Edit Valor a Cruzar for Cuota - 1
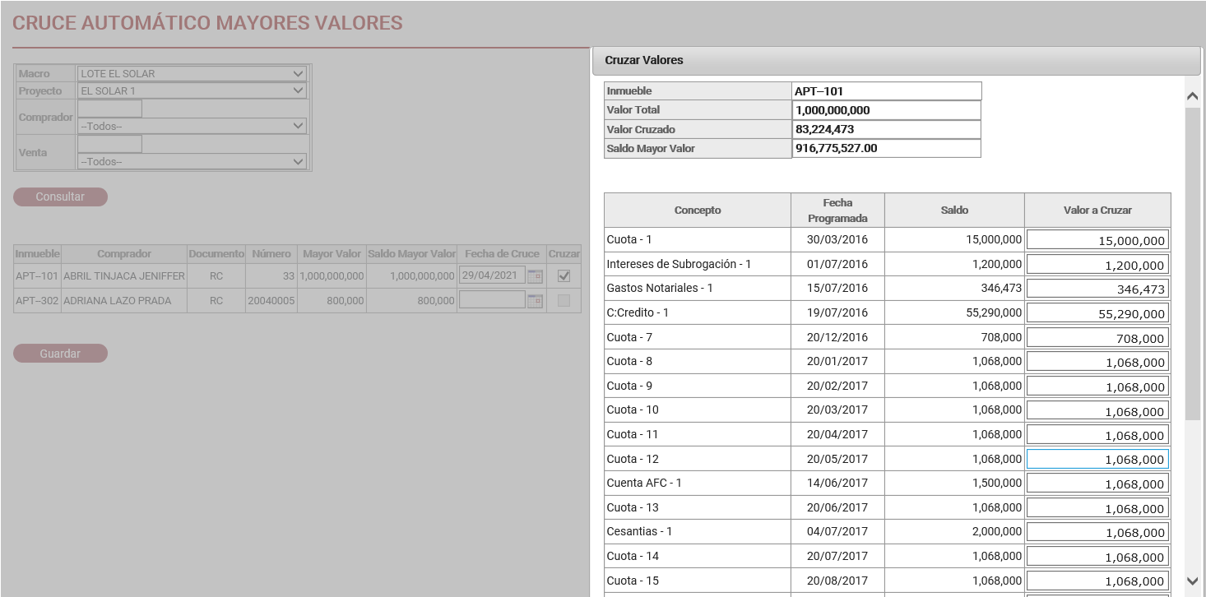This screenshot has height=597, width=1206. 1097,240
